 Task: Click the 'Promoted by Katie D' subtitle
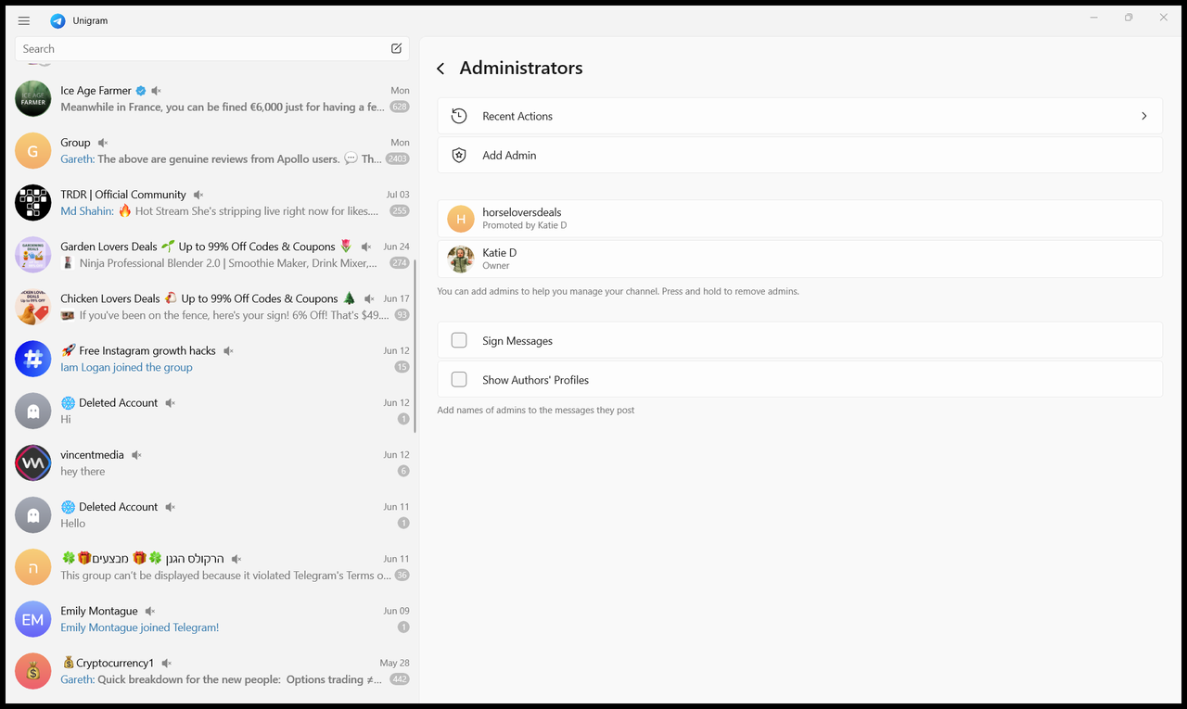[524, 225]
